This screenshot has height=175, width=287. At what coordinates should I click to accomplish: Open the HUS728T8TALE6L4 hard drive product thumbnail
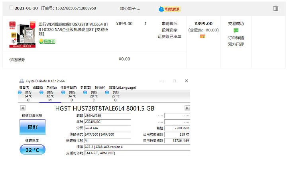pyautogui.click(x=22, y=34)
